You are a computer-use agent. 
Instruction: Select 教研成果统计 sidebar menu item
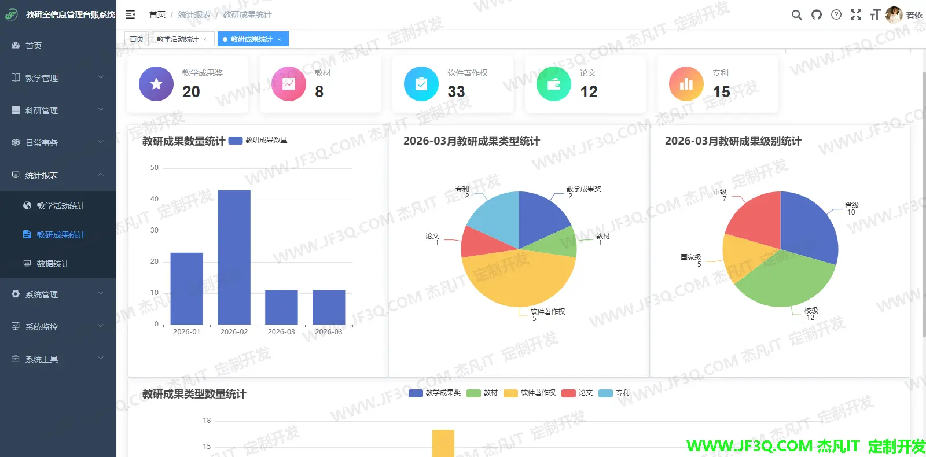coord(58,235)
